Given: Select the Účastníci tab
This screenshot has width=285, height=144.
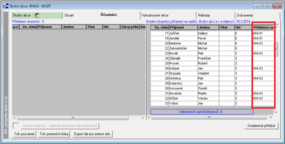Looking at the screenshot, I should tap(119, 15).
